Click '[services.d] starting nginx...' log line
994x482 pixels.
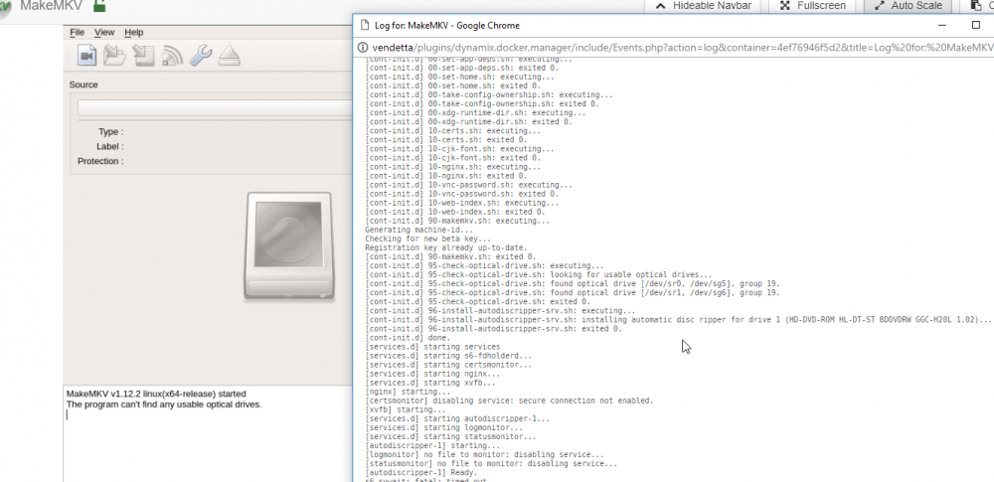tap(432, 374)
